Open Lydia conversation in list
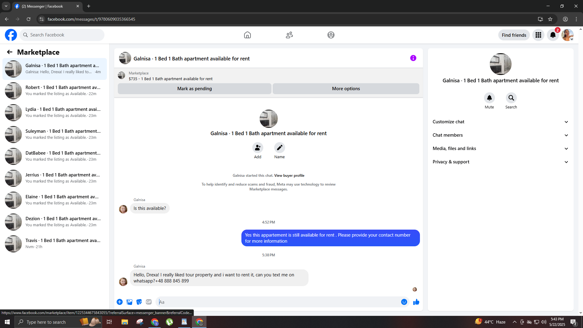The image size is (583, 328). [x=55, y=113]
